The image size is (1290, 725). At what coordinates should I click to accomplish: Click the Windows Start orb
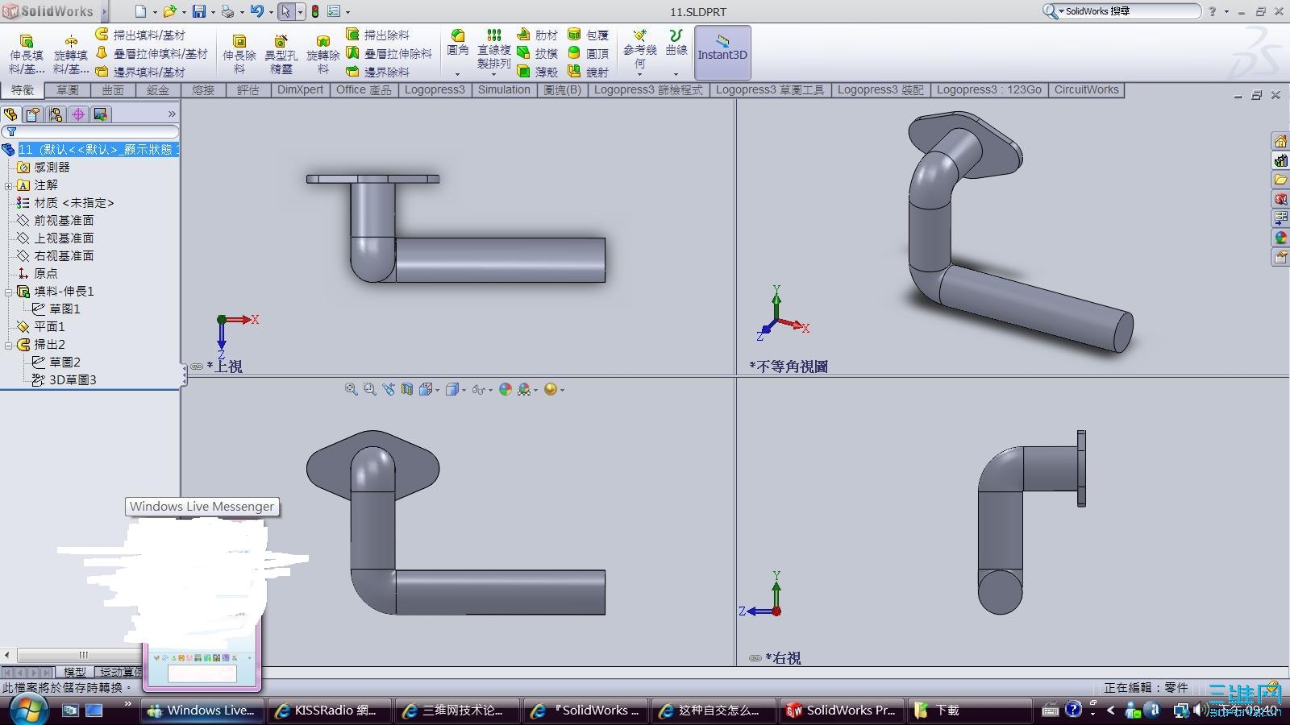(x=29, y=709)
